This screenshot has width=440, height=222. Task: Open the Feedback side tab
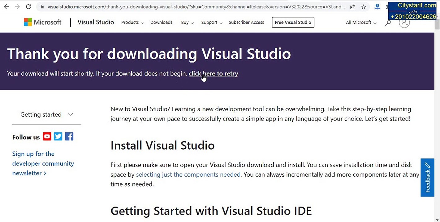(x=428, y=178)
